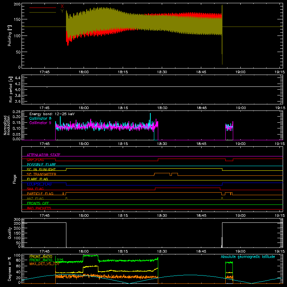Click the FLARE_FLAG label
Screen dimensions: 287x287
pyautogui.click(x=37, y=179)
